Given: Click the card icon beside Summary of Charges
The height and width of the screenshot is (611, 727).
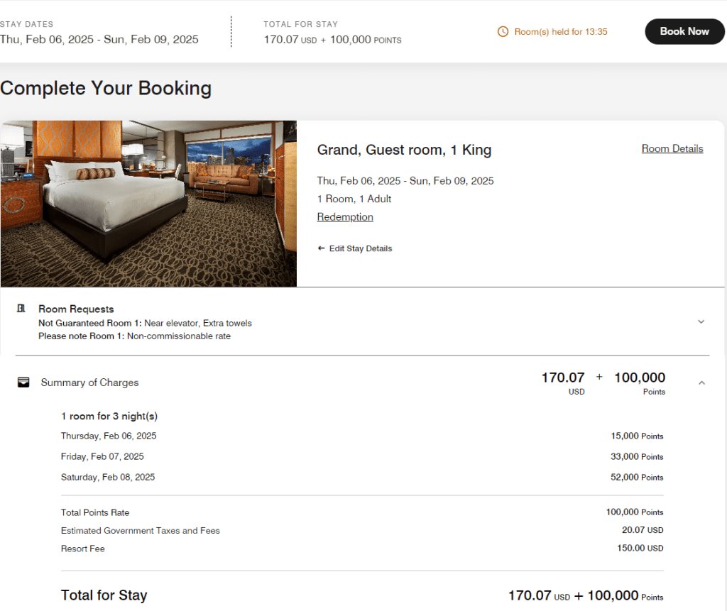Looking at the screenshot, I should pos(23,382).
